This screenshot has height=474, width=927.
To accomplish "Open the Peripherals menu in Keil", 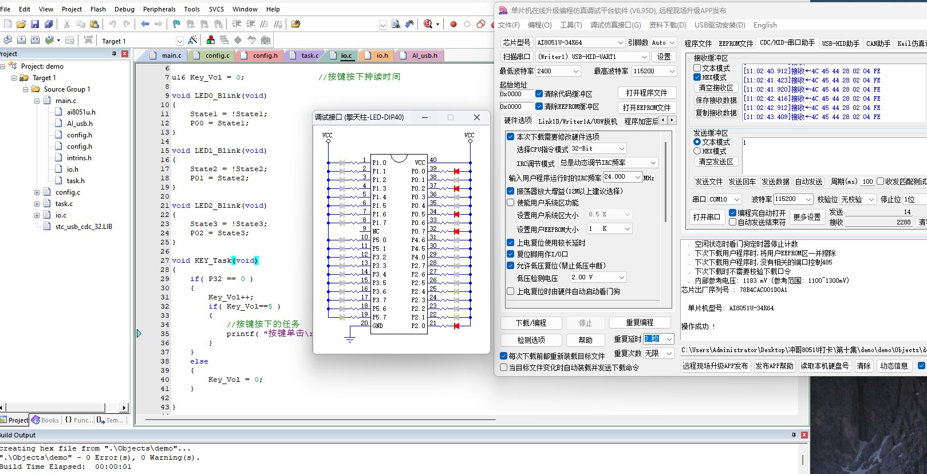I will pos(159,9).
